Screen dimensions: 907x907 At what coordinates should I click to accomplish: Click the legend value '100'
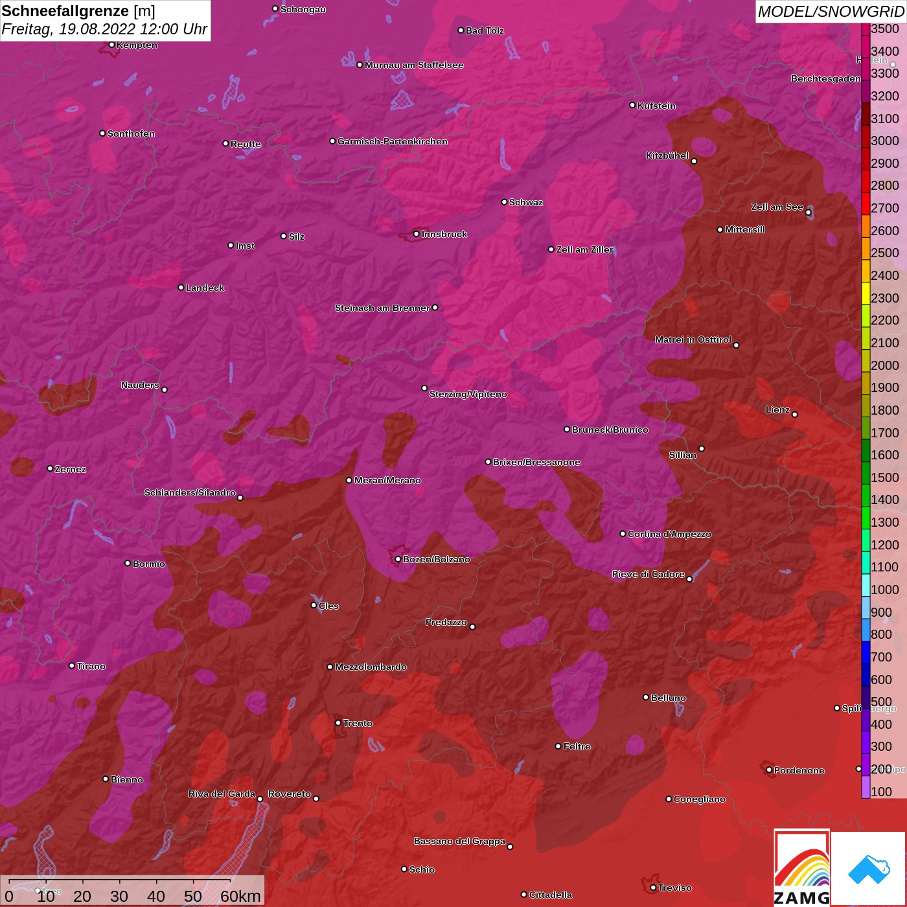coord(882,792)
